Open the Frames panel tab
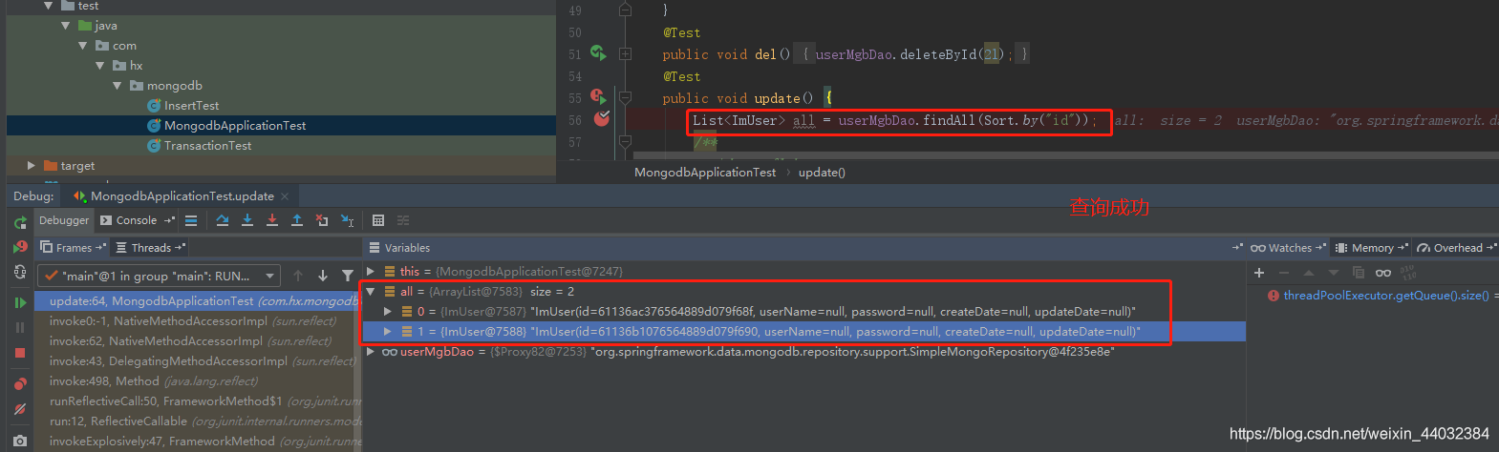The image size is (1499, 452). 73,247
